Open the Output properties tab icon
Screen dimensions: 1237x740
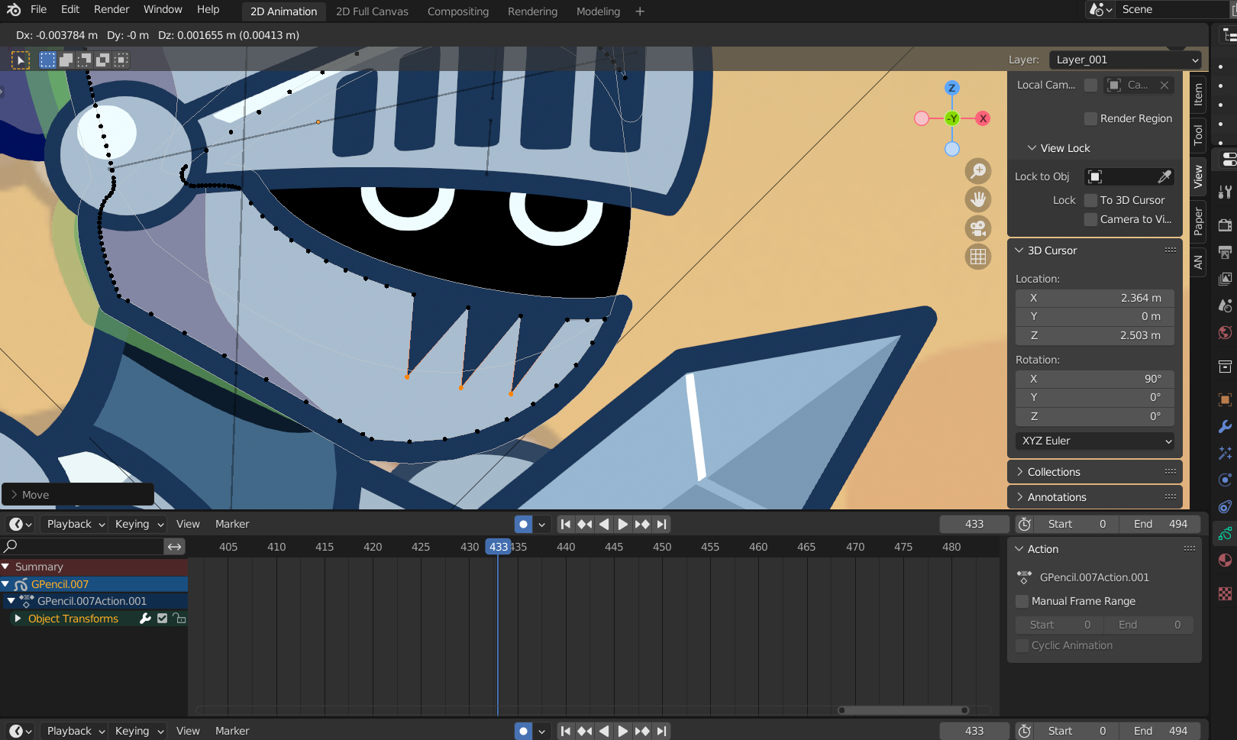(1225, 252)
